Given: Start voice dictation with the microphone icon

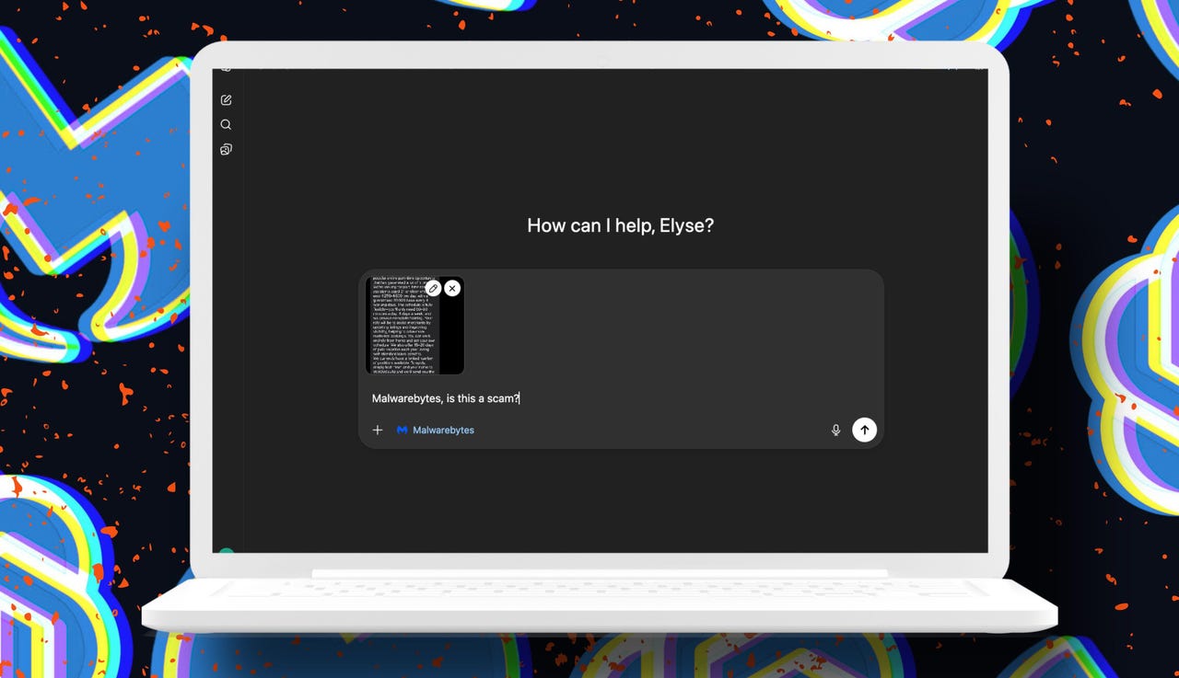Looking at the screenshot, I should click(835, 430).
